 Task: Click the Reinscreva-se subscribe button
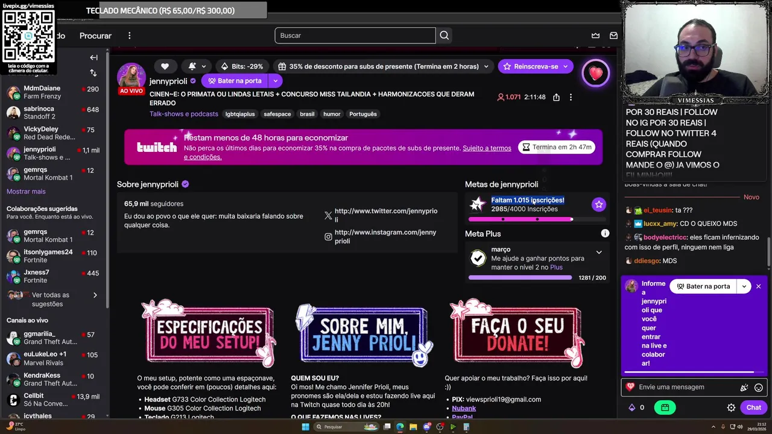[536, 66]
